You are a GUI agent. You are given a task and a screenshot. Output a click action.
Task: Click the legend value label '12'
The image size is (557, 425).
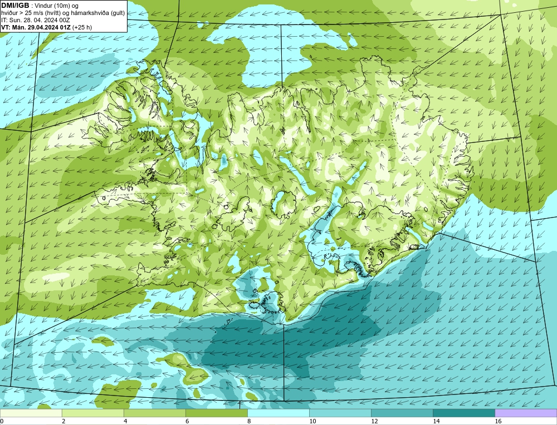374,421
